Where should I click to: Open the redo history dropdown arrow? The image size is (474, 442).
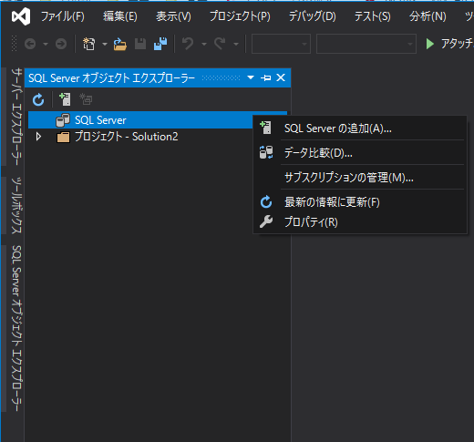click(236, 45)
